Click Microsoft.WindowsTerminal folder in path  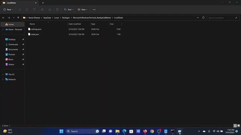pyautogui.click(x=92, y=18)
